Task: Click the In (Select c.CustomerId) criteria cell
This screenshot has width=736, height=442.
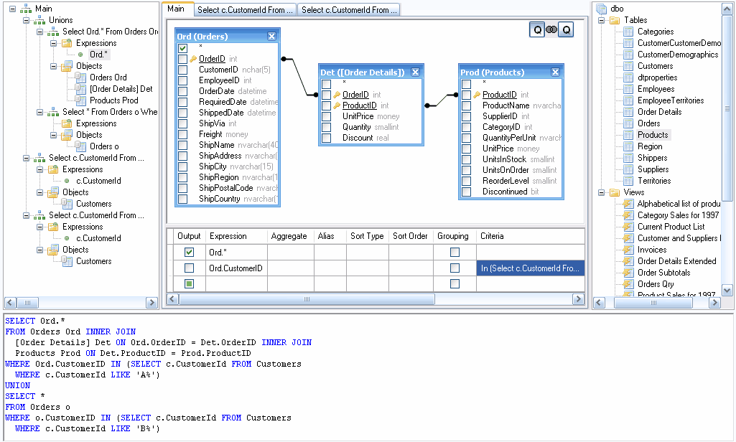Action: 530,268
